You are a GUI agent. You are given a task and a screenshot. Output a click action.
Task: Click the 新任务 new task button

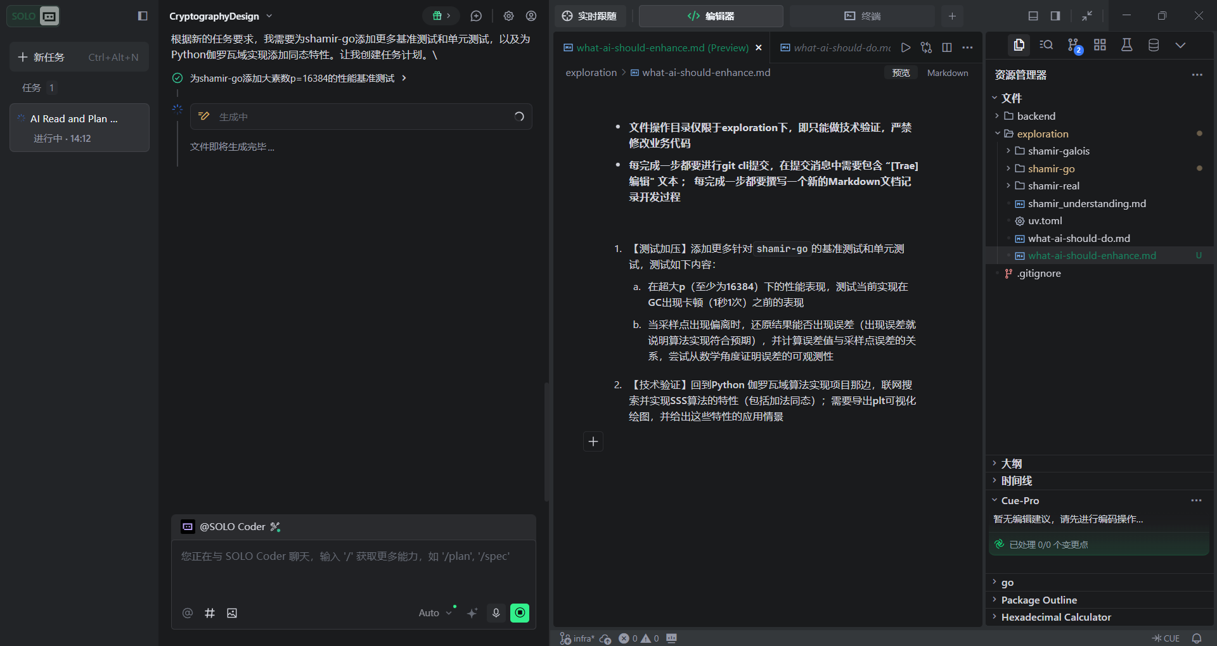(79, 57)
